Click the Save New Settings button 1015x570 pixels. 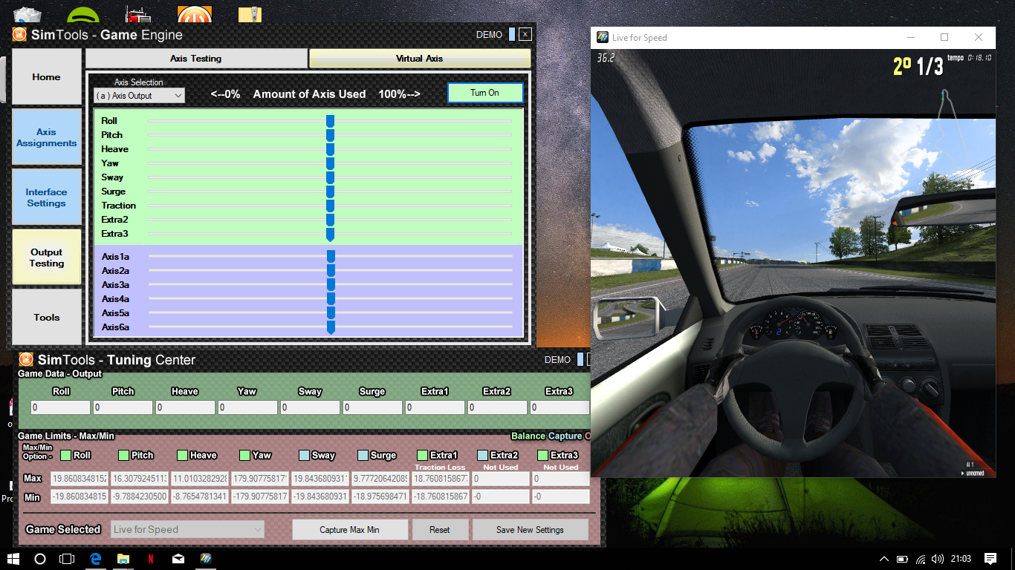tap(530, 530)
